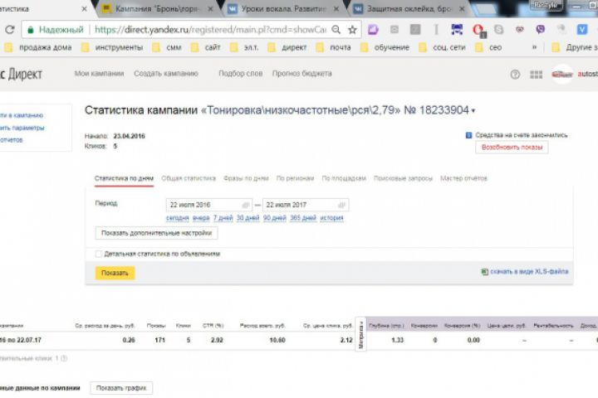Click 'Показать график' button
598x398 pixels.
[121, 388]
